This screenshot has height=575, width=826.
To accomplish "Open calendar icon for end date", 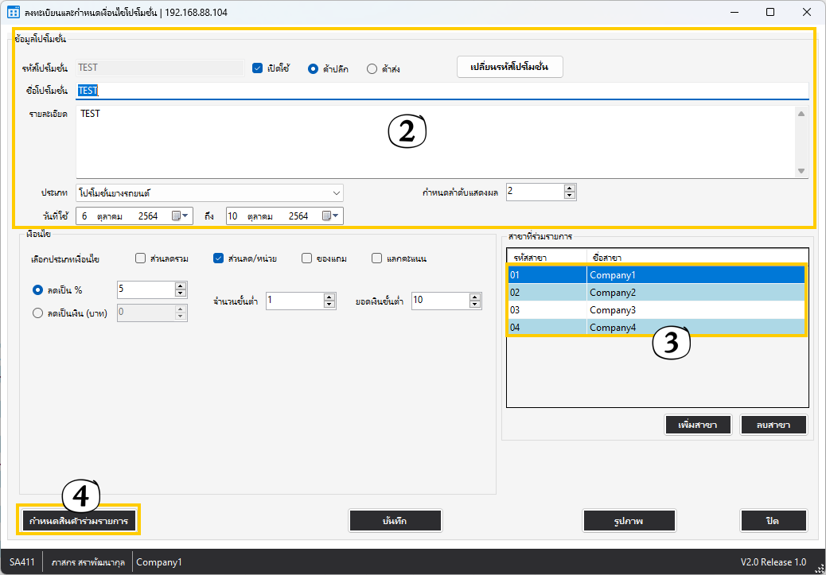I will [x=327, y=216].
